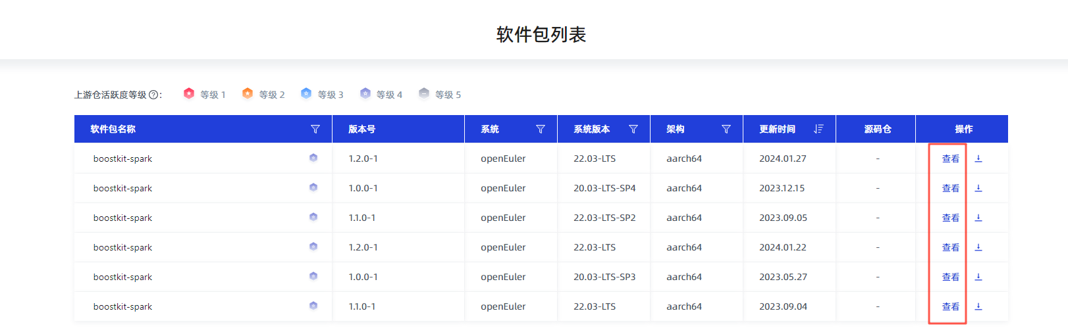The height and width of the screenshot is (334, 1068).
Task: Click the 2023.12.15 update date cell
Action: (x=782, y=188)
